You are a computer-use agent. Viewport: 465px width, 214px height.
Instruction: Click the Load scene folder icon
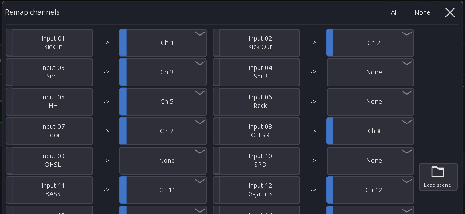point(438,172)
